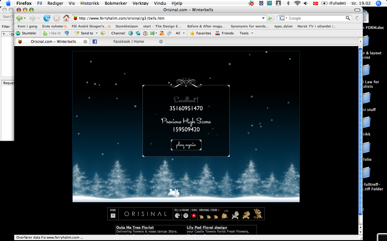Click the yellow dog in Orisinal Store
This screenshot has height=241, width=387.
246,215
